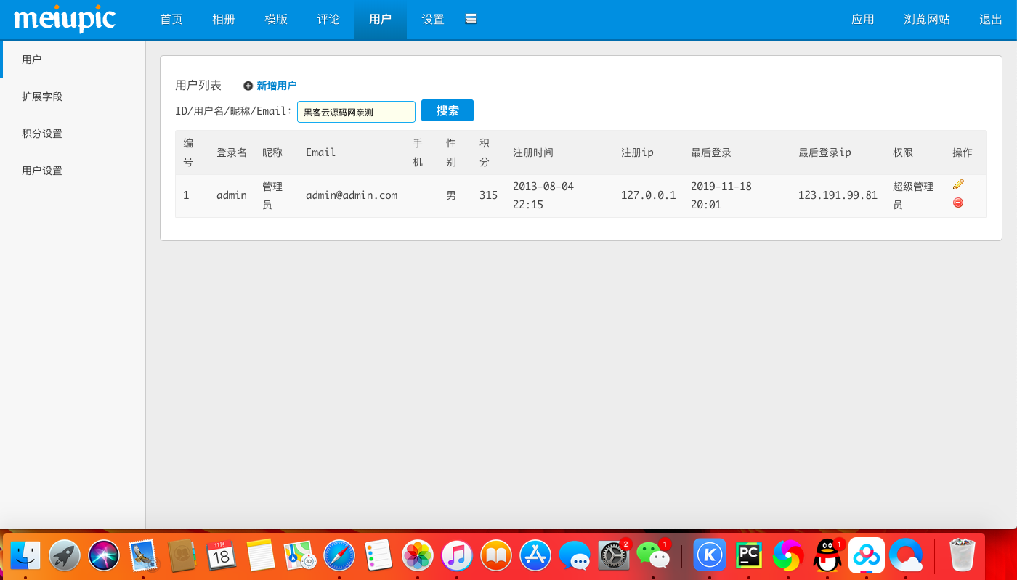Open the 相册 menu tab
1017x580 pixels.
pos(224,20)
